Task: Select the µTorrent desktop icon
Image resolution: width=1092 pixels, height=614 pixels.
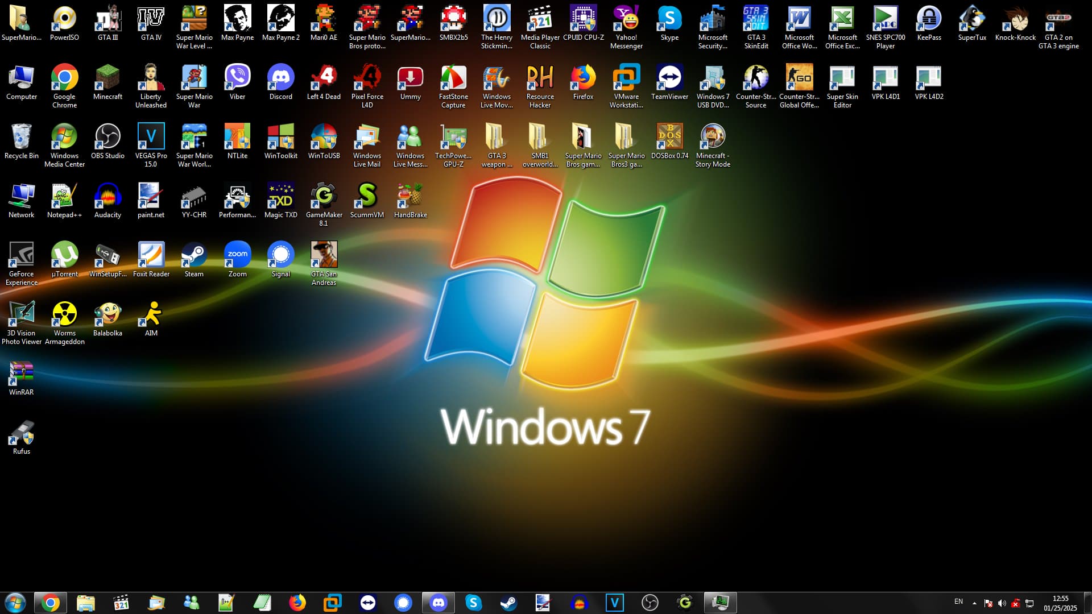Action: pyautogui.click(x=64, y=260)
